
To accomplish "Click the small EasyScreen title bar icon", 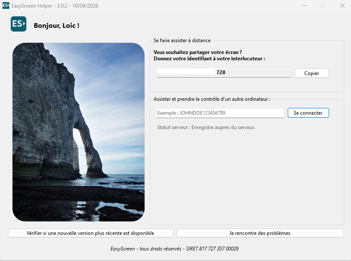I will pos(6,5).
